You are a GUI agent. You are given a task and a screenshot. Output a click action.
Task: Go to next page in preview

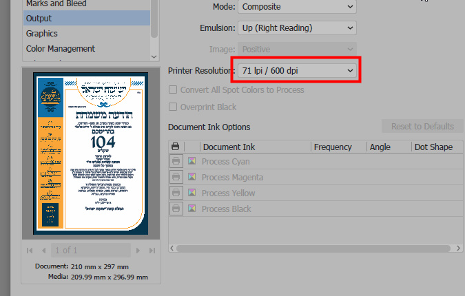coord(138,251)
